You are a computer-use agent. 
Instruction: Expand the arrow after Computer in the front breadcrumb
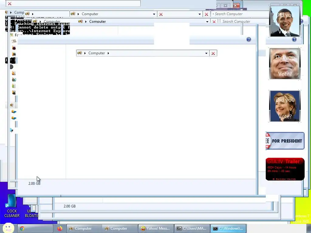pyautogui.click(x=108, y=53)
